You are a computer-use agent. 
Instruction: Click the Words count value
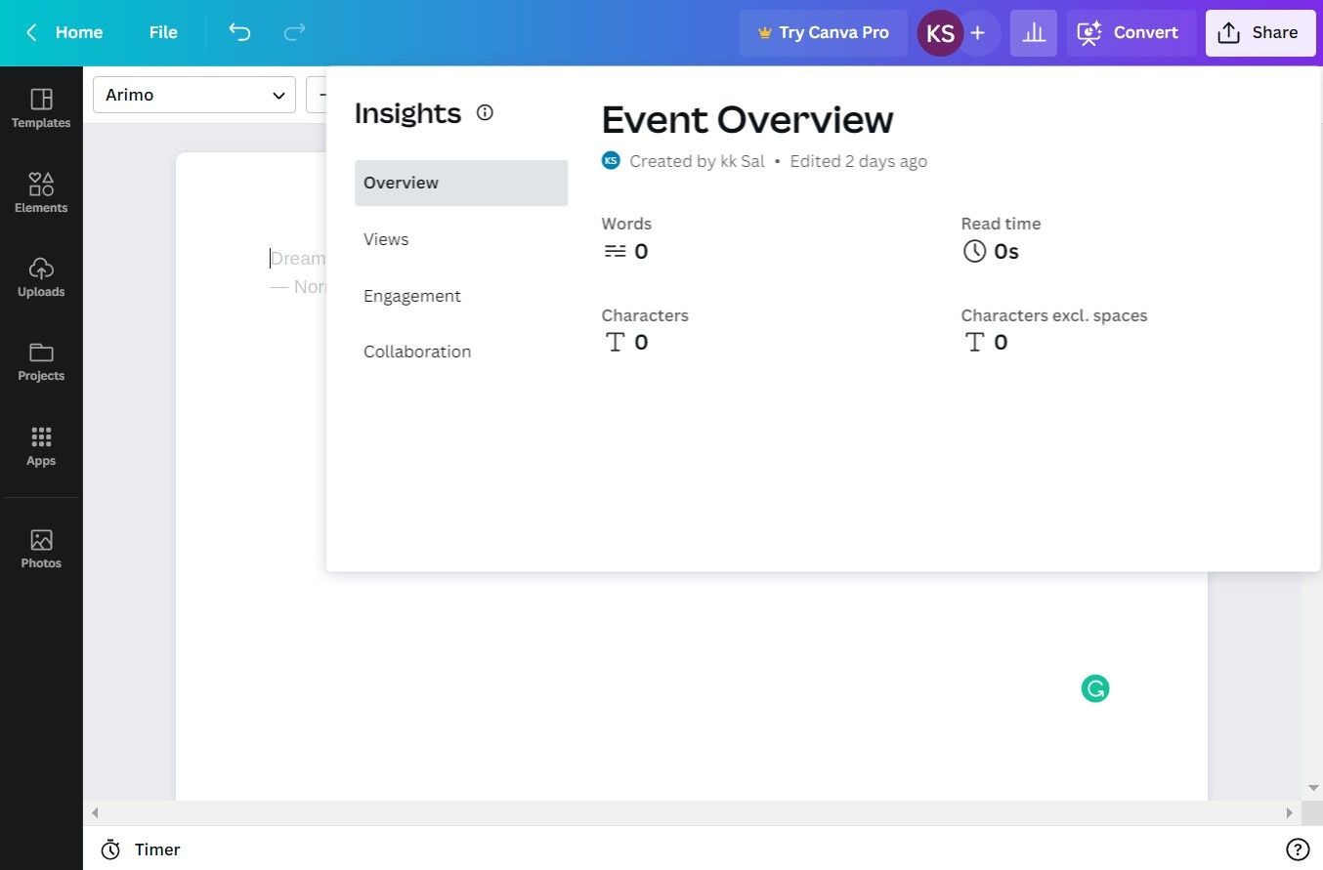click(641, 252)
